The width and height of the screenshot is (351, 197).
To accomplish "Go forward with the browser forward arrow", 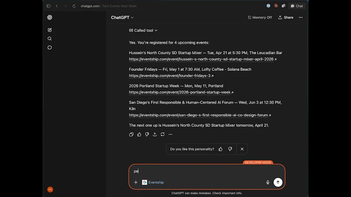I will click(x=65, y=6).
